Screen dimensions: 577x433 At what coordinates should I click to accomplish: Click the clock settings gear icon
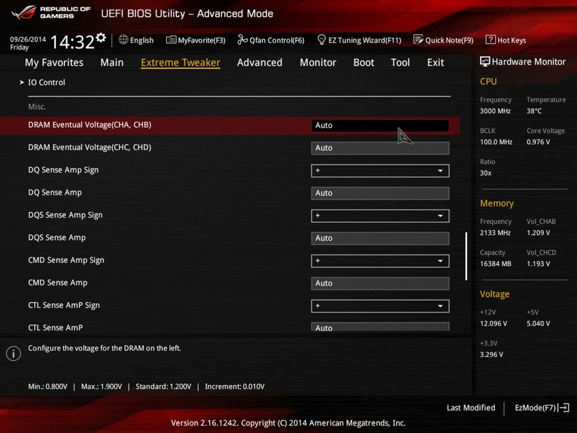101,38
